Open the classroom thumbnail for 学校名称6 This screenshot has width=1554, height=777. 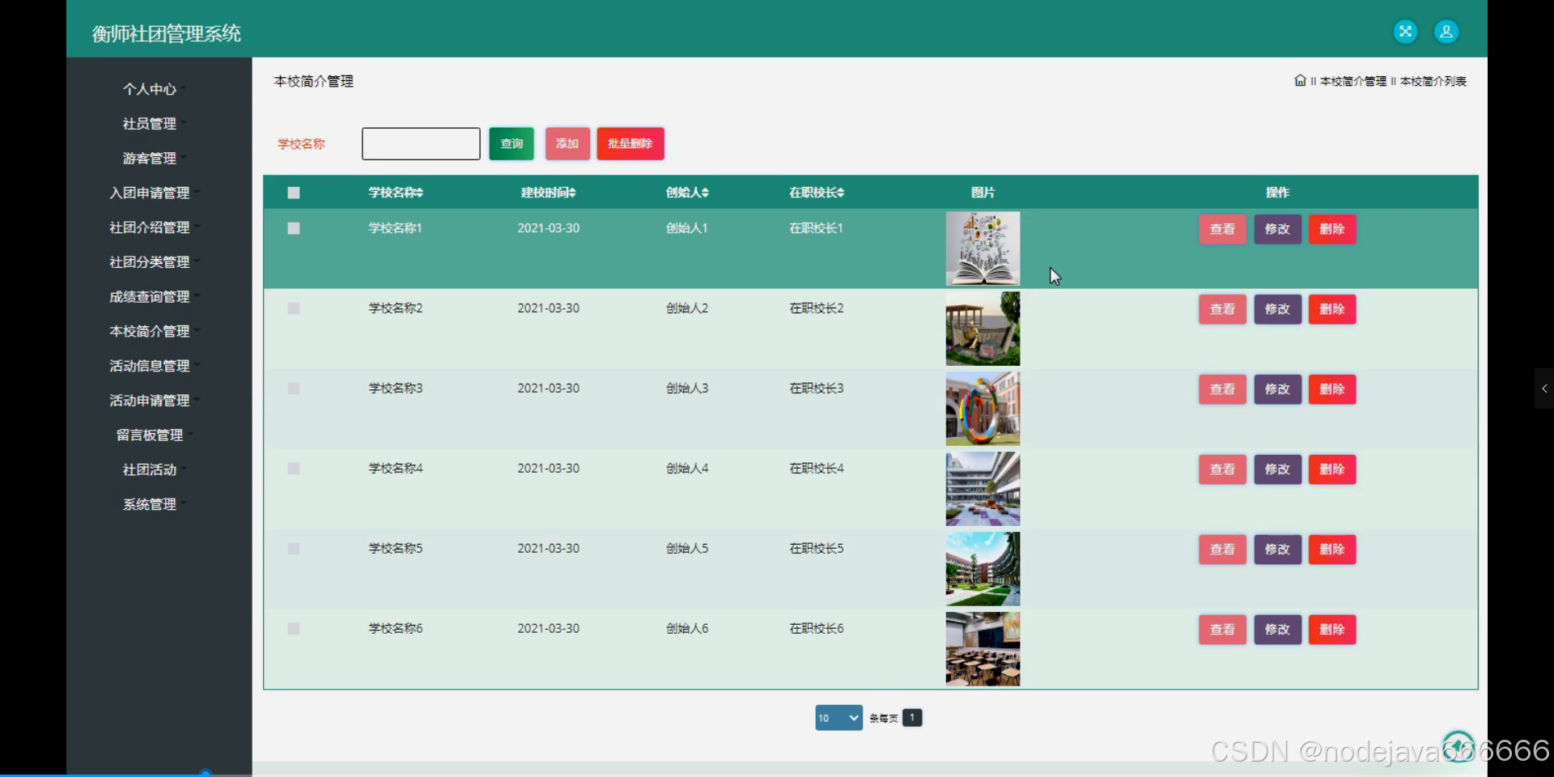(x=983, y=649)
